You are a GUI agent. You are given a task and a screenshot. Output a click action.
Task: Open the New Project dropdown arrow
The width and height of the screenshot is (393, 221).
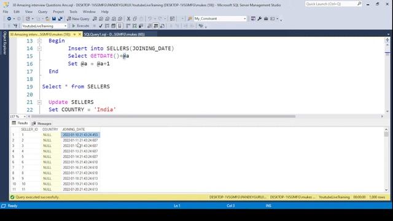point(33,19)
